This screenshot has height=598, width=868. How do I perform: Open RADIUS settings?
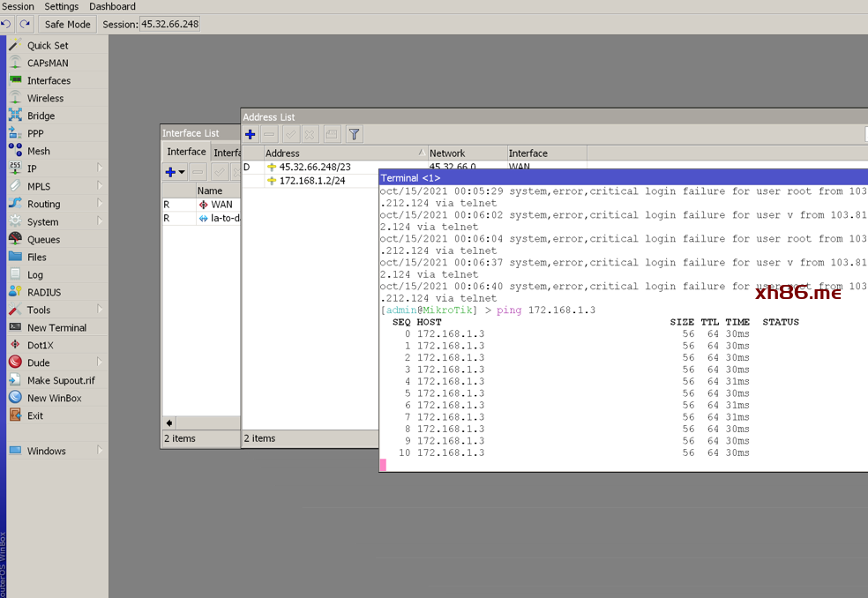click(44, 292)
